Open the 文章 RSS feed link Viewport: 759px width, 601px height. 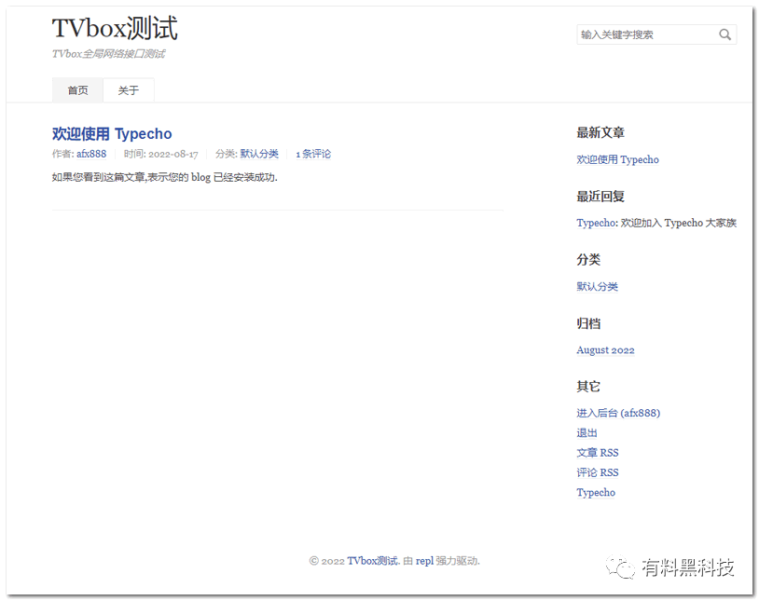(597, 453)
